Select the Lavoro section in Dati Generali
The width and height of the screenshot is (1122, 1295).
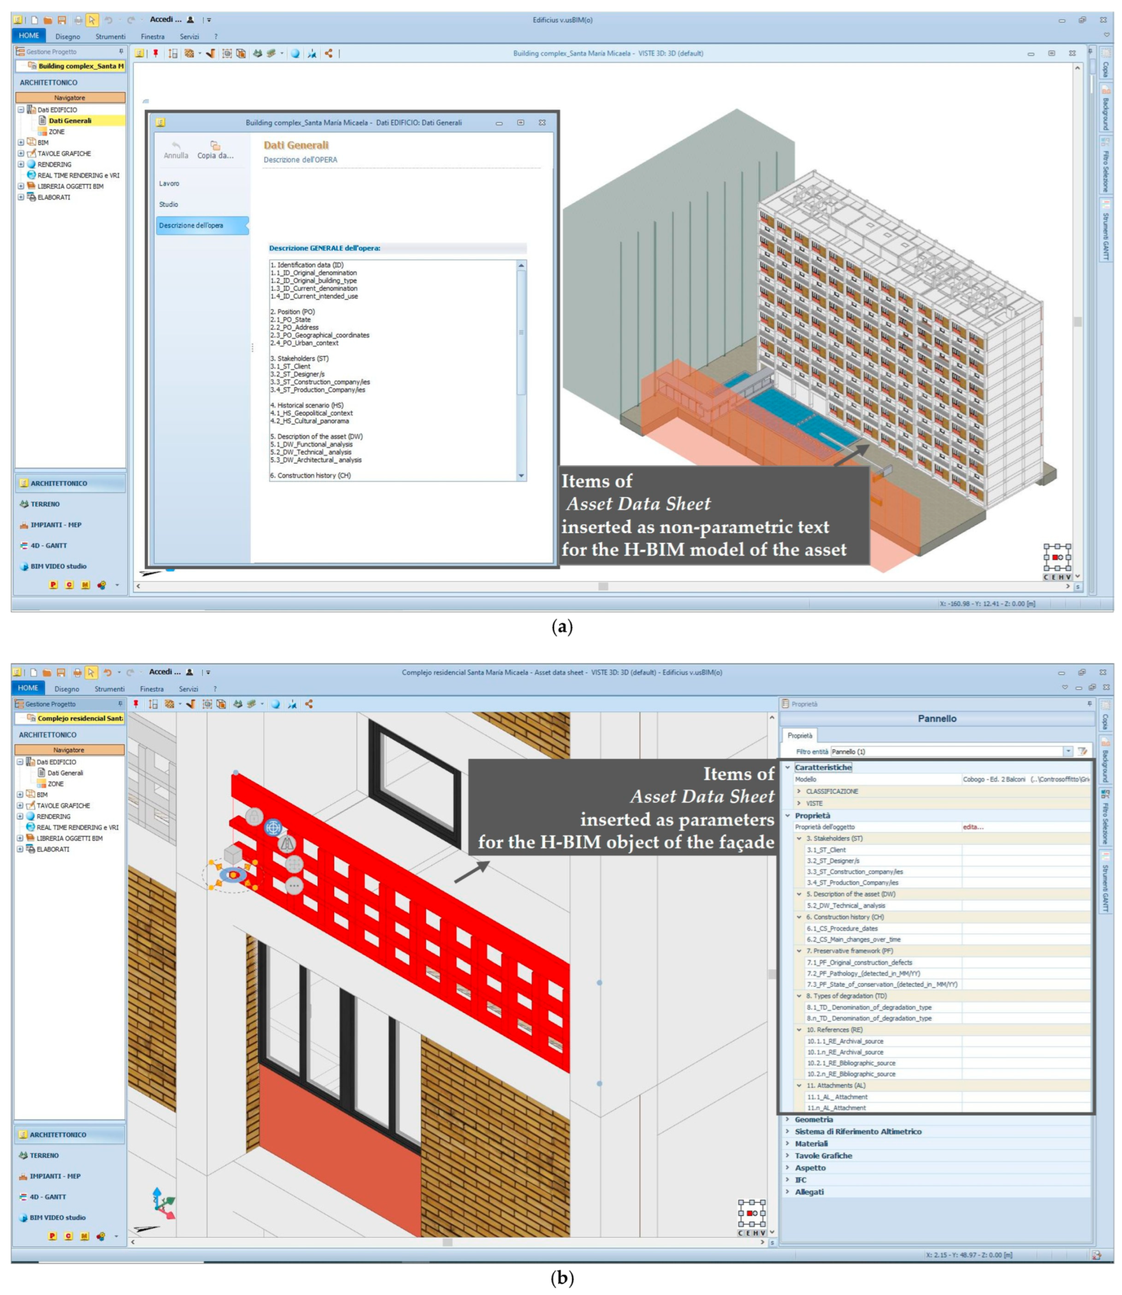click(169, 183)
